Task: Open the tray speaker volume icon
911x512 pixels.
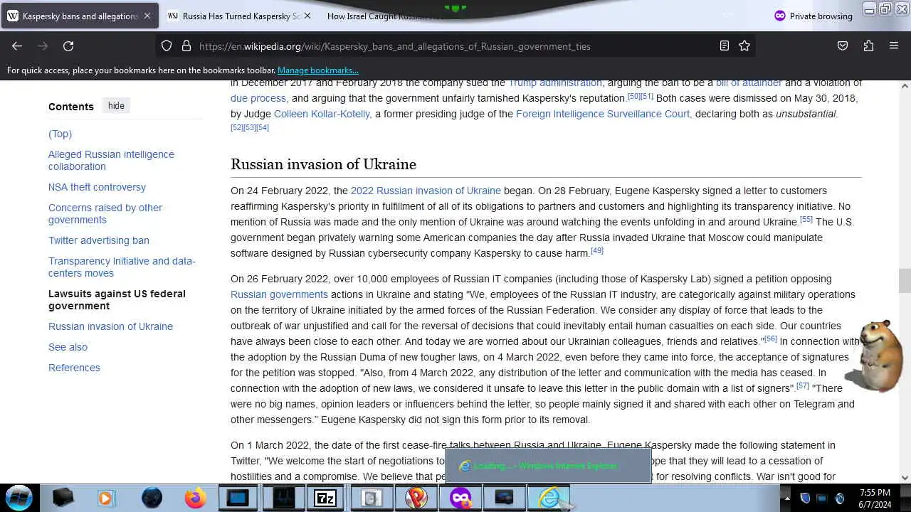Action: coord(840,498)
